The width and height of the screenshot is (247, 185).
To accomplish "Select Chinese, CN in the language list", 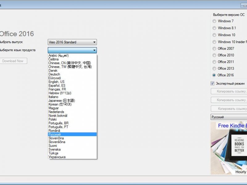I will (72, 63).
